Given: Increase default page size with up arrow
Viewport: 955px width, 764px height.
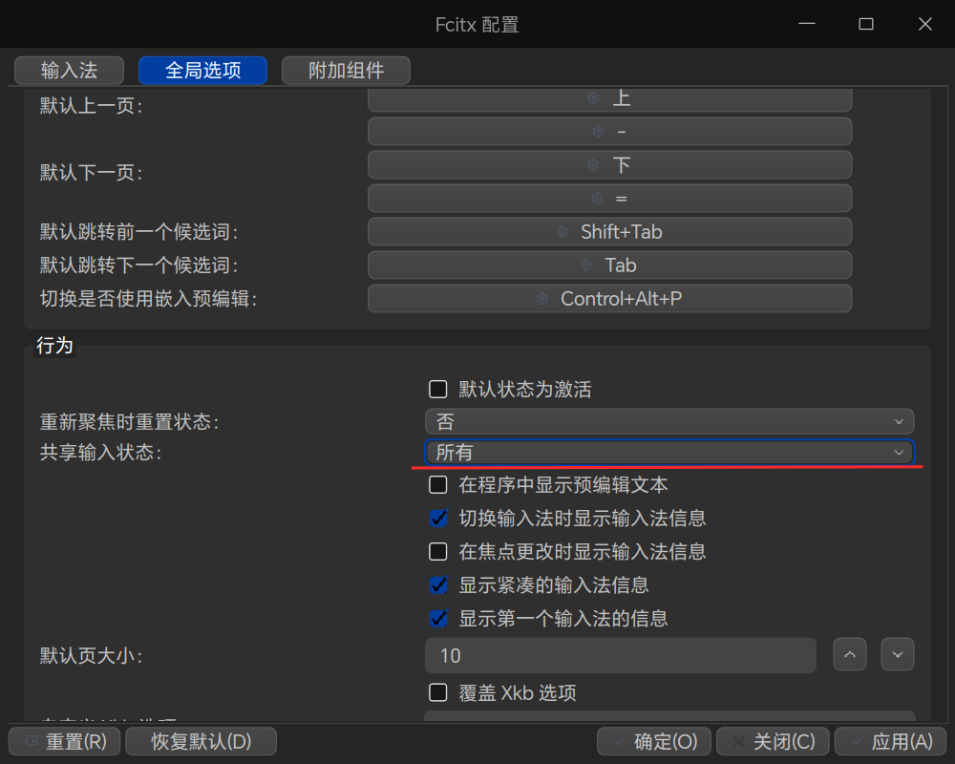Looking at the screenshot, I should (x=850, y=654).
